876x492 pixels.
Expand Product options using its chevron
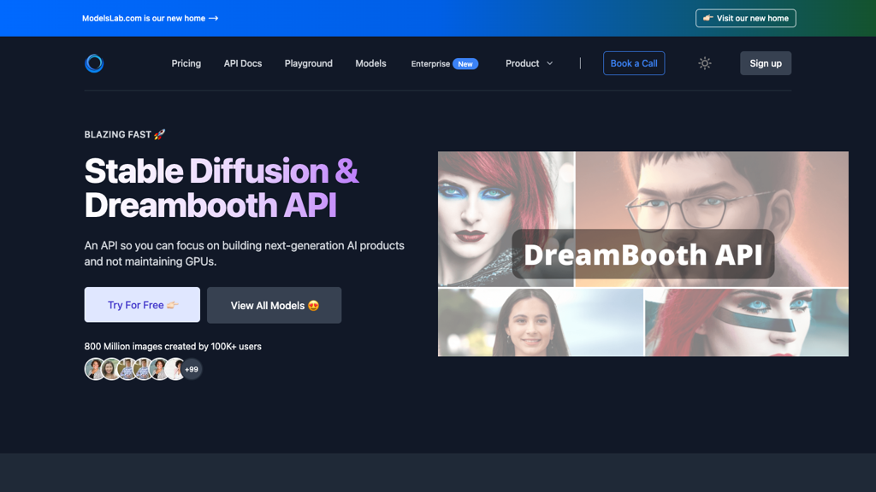[549, 63]
